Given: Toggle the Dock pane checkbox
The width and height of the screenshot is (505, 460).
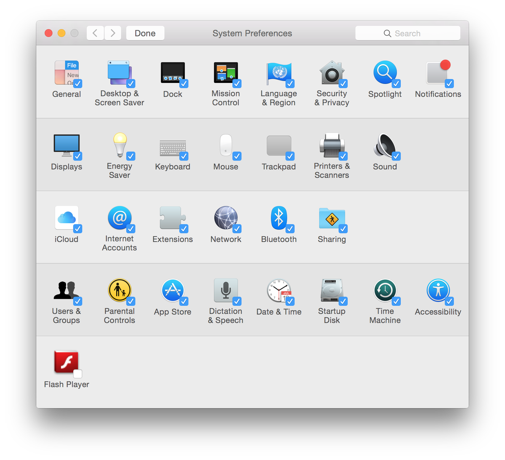Looking at the screenshot, I should (x=184, y=83).
